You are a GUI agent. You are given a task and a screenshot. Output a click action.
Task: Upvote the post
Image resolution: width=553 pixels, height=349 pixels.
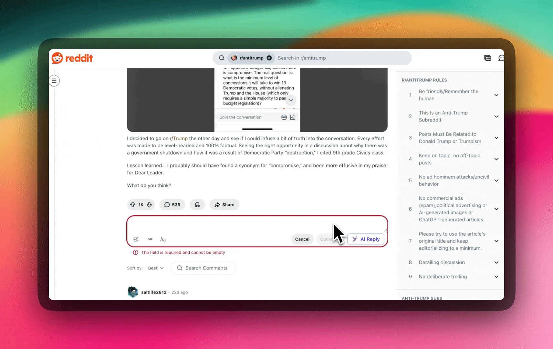(x=132, y=205)
